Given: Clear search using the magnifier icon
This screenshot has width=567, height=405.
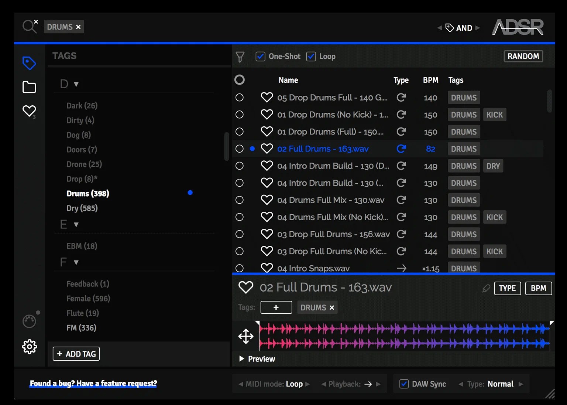Looking at the screenshot, I should coord(30,26).
